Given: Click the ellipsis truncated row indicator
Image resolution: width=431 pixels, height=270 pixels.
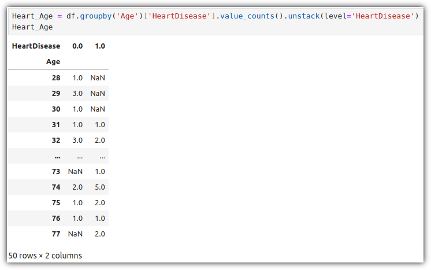Looking at the screenshot, I should tap(58, 156).
